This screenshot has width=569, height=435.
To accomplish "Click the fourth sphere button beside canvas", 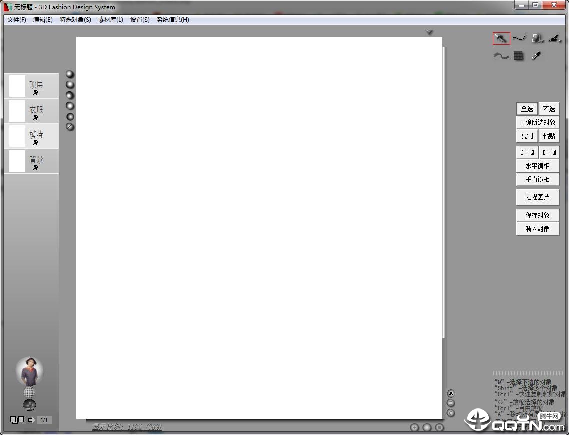I will click(70, 106).
